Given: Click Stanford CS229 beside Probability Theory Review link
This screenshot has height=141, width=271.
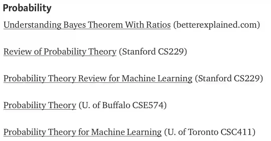Looking at the screenshot, I should 229,79.
